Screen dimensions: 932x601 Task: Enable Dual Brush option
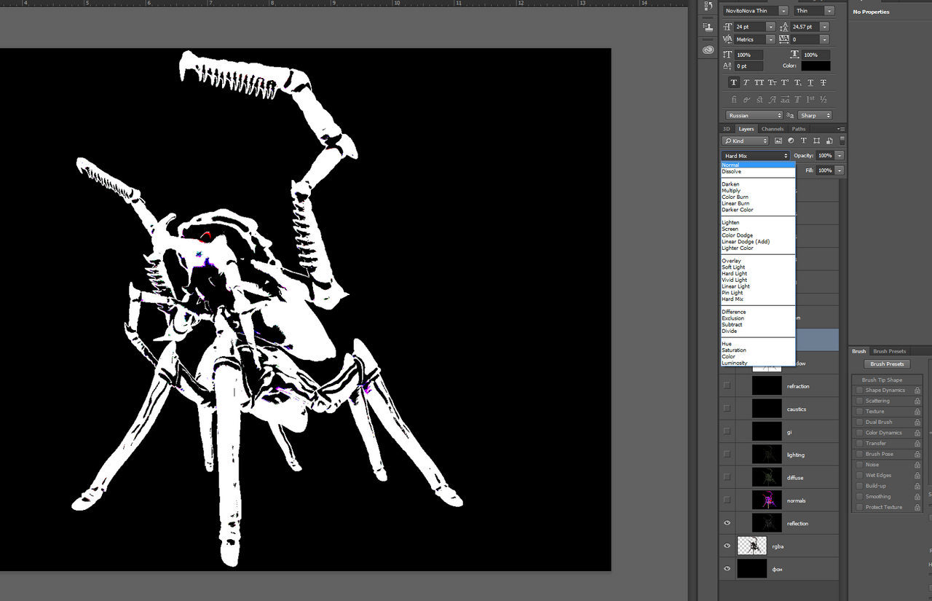click(x=860, y=422)
